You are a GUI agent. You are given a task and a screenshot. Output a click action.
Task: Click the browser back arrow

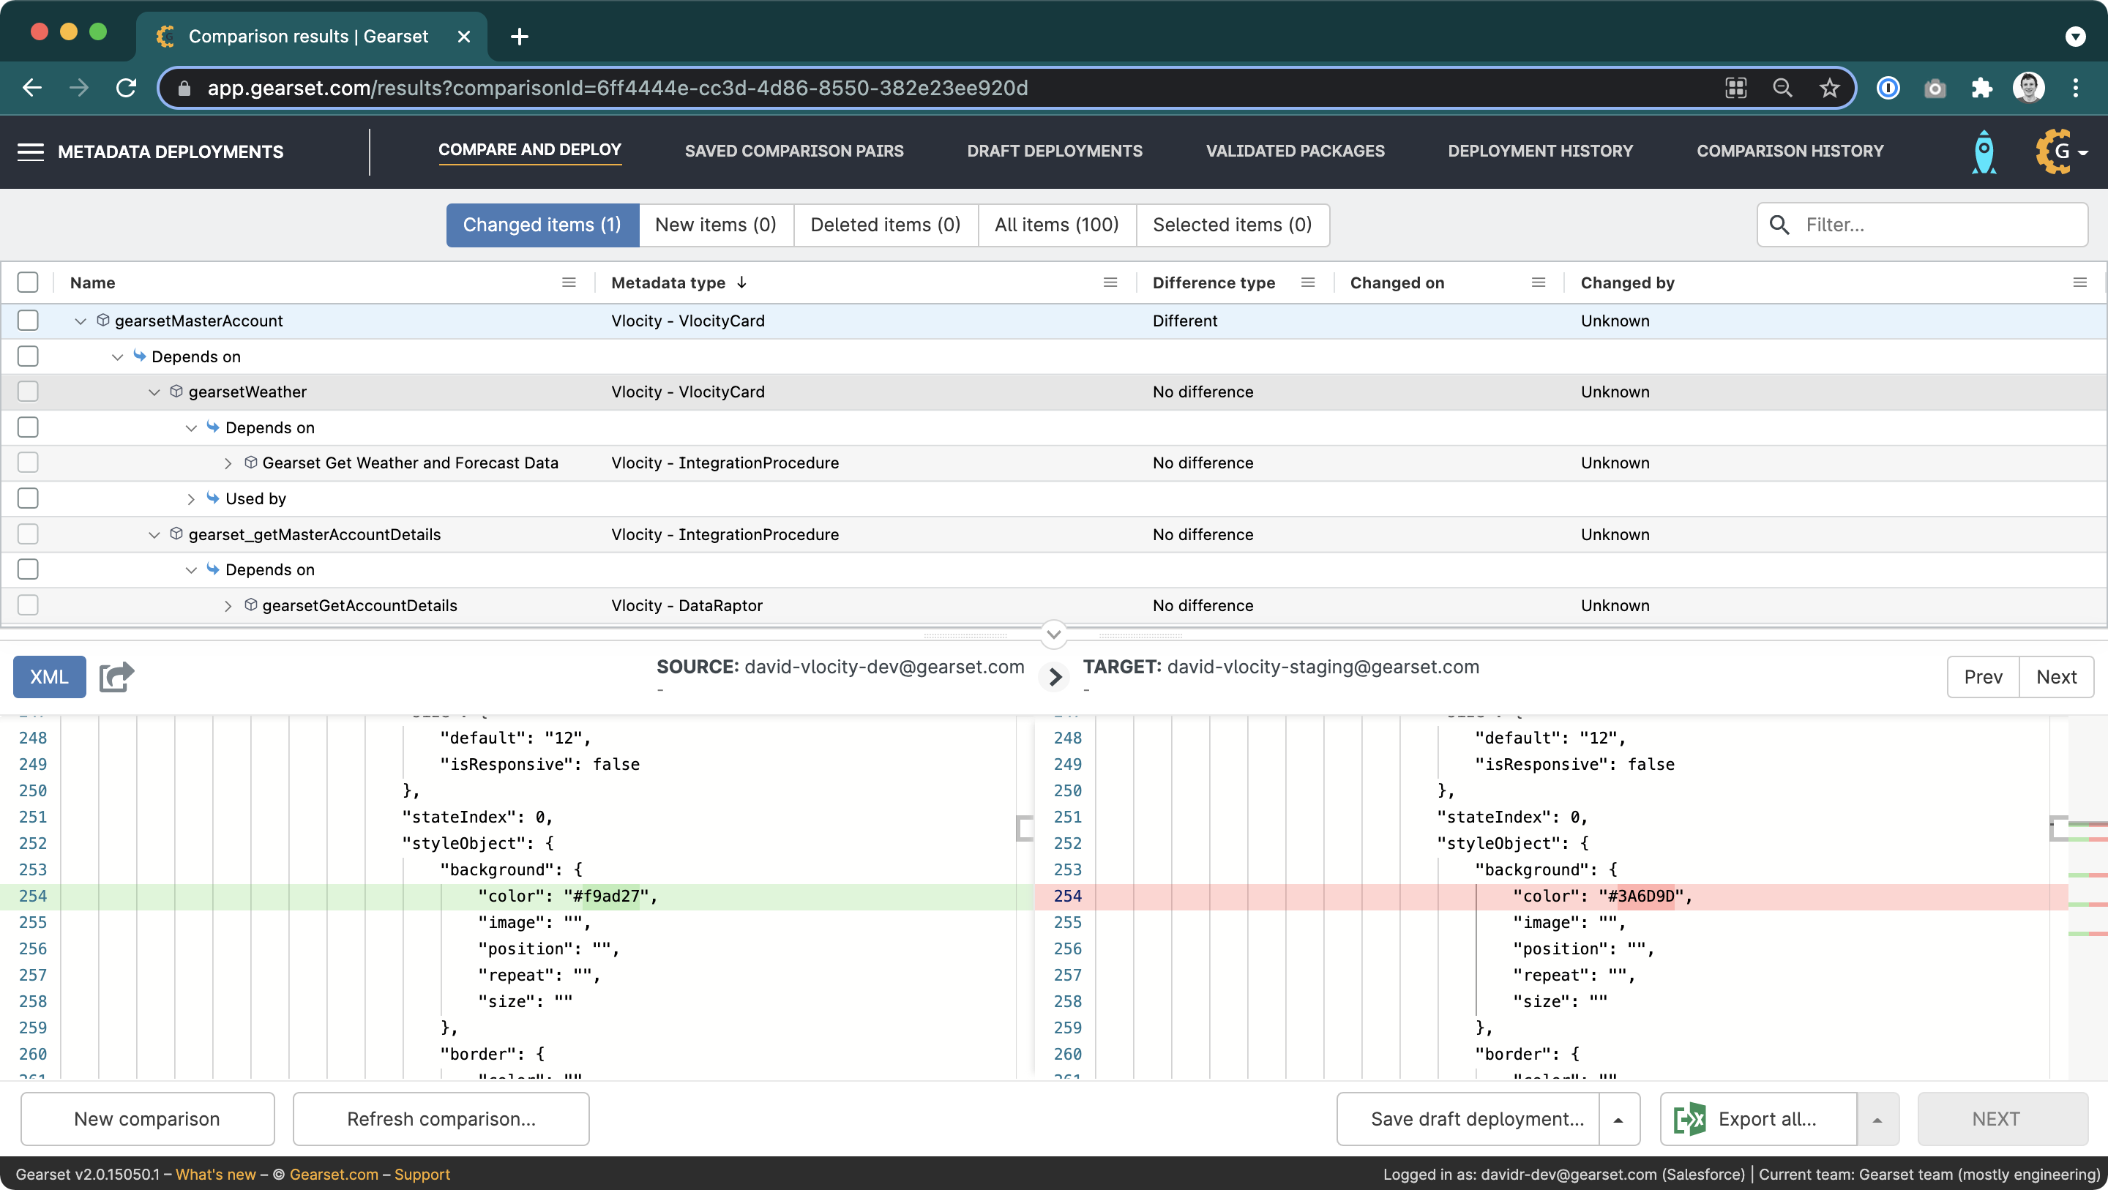[x=32, y=88]
